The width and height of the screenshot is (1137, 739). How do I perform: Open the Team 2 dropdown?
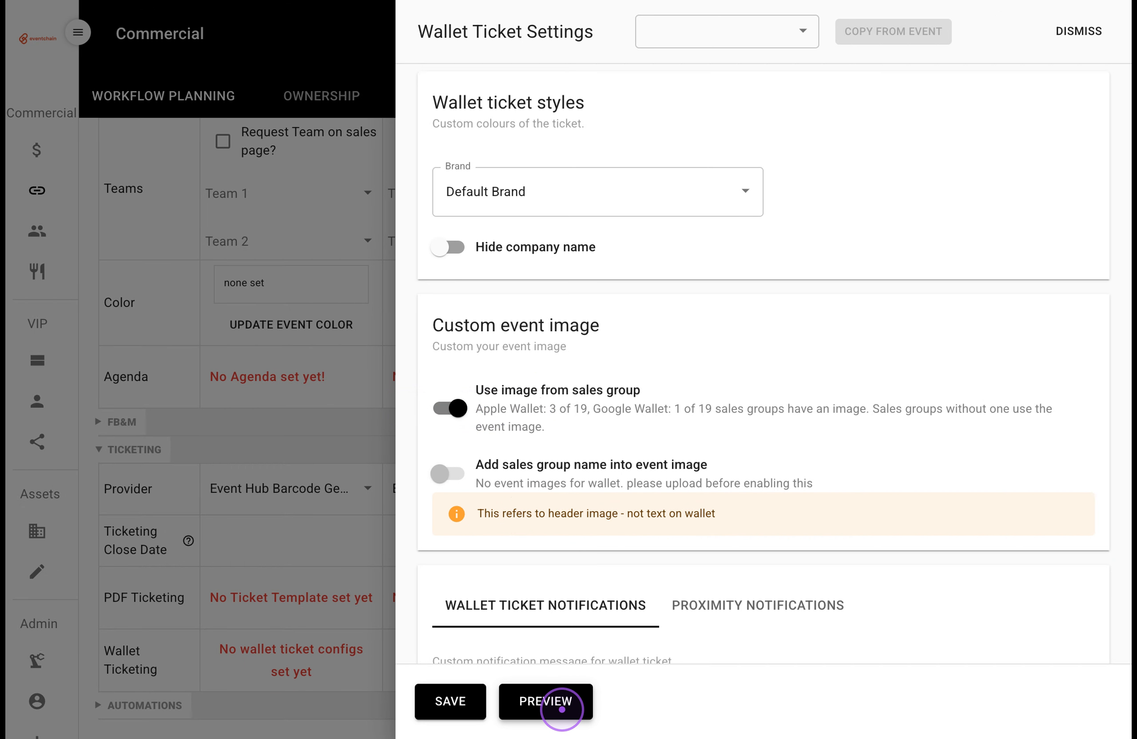(289, 241)
